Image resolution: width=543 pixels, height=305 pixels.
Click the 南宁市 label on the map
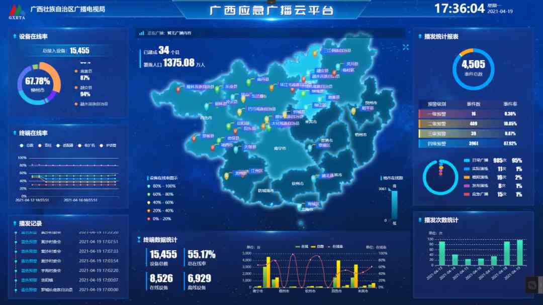pos(280,148)
